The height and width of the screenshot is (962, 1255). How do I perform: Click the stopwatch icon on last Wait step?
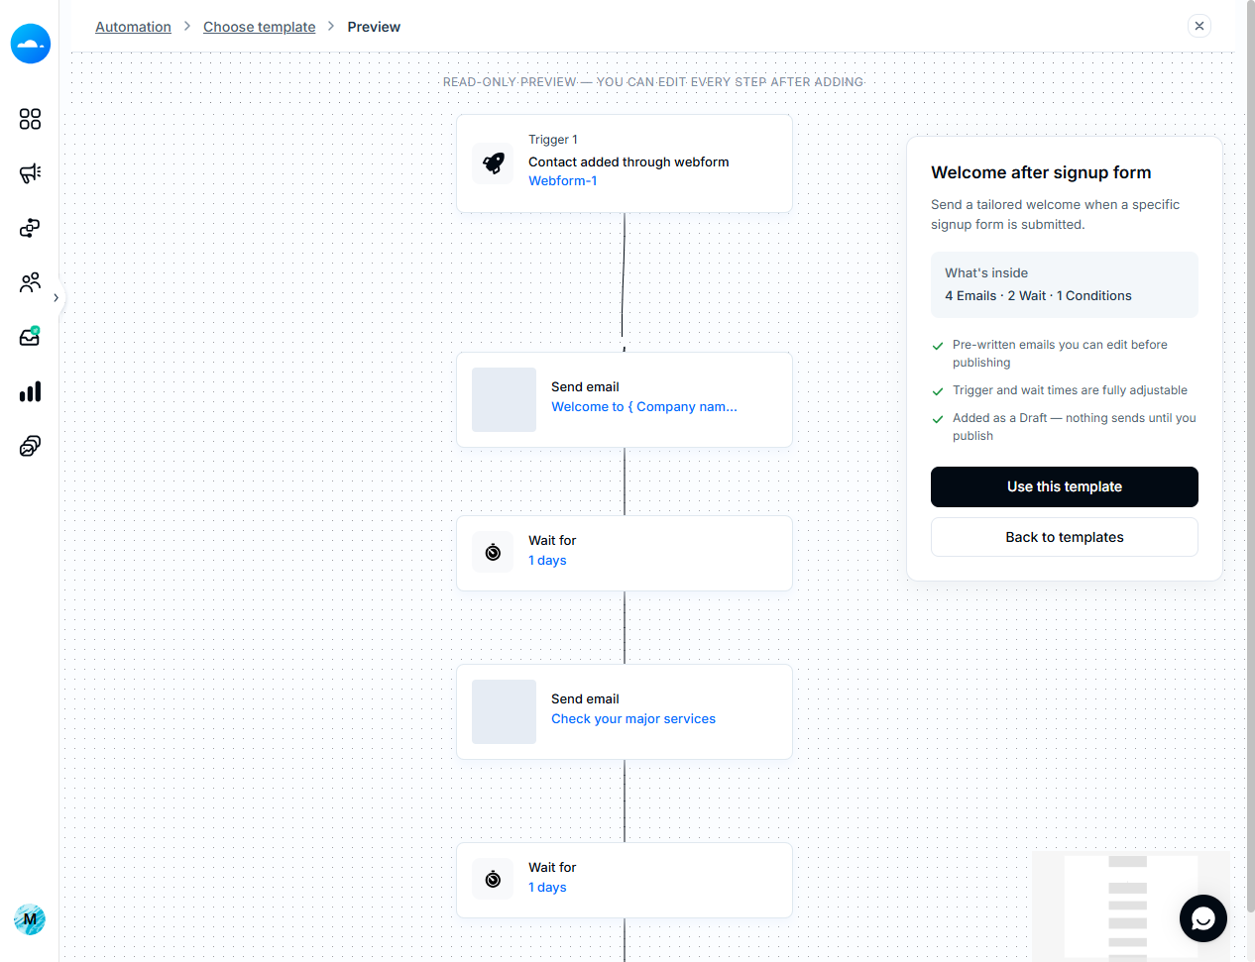[493, 879]
